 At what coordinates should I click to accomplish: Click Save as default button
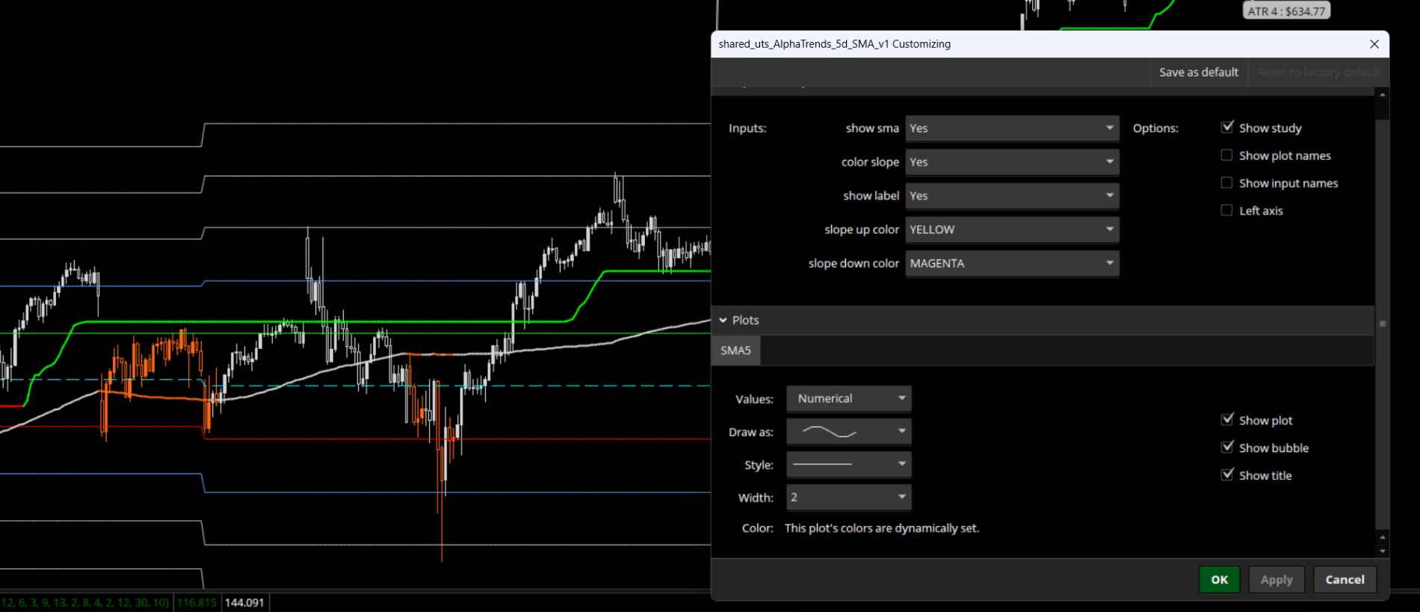pos(1199,72)
